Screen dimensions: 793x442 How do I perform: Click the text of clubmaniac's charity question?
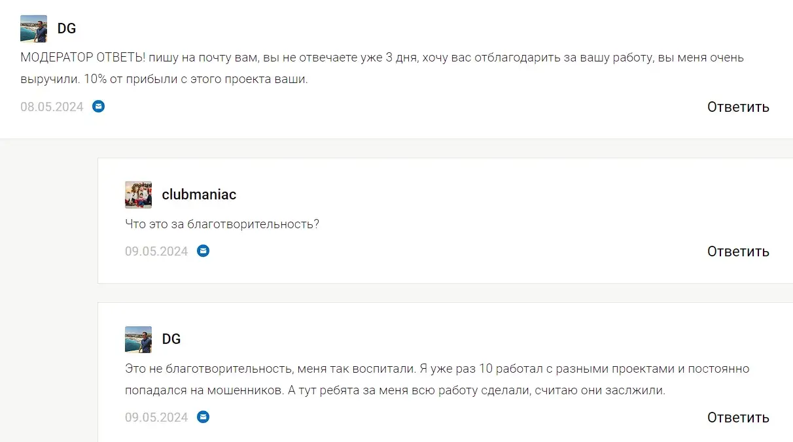tap(222, 224)
